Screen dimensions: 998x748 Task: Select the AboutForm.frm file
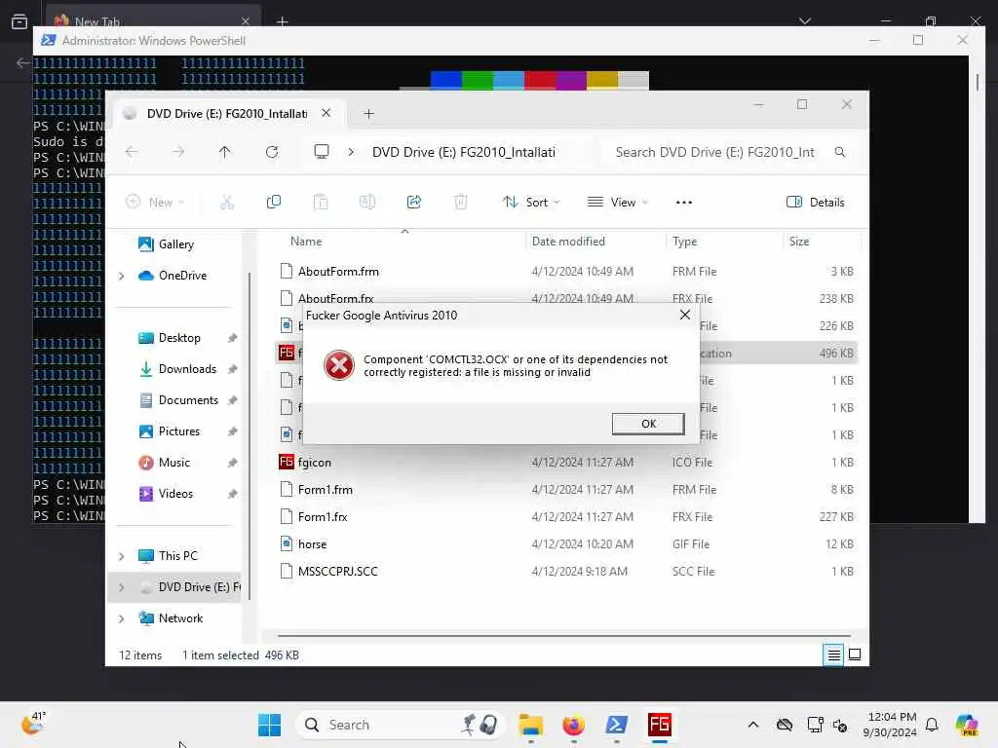[x=566, y=272]
